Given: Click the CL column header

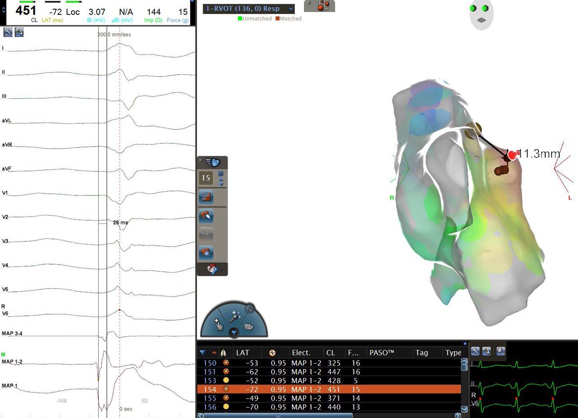Looking at the screenshot, I should click(330, 352).
